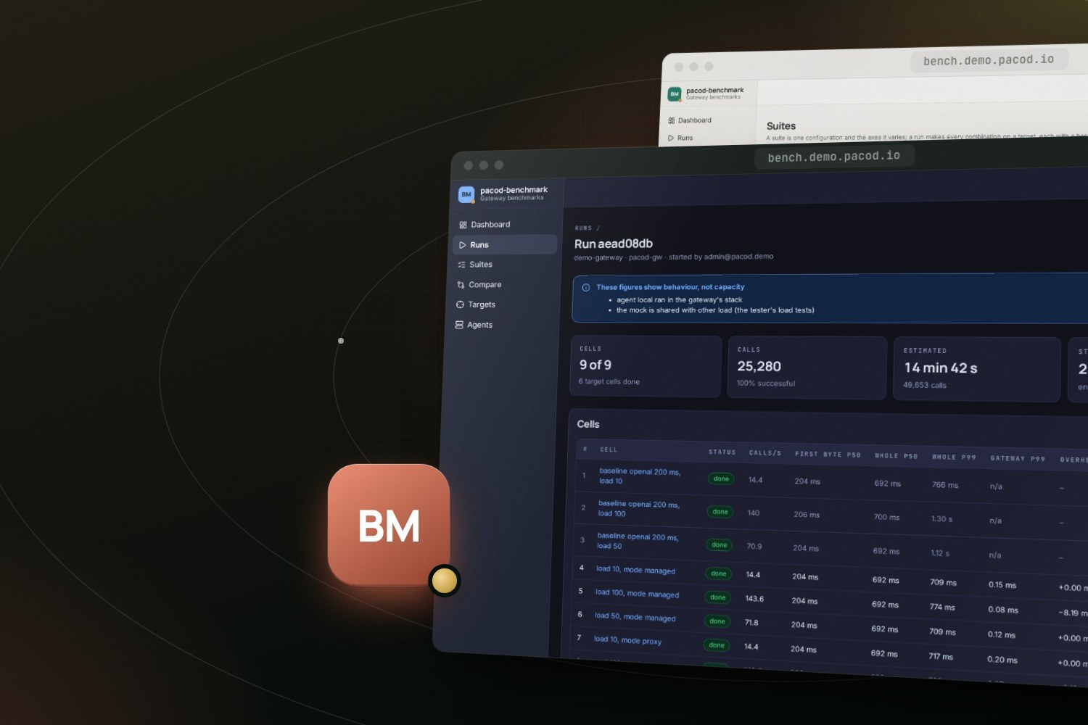The height and width of the screenshot is (725, 1088).
Task: Open the Runs section in the dark window sidebar
Action: coord(505,244)
